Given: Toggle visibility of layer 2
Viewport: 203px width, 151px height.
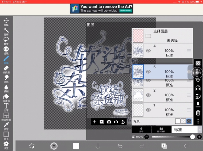Looking at the screenshot, I should coord(148,95).
